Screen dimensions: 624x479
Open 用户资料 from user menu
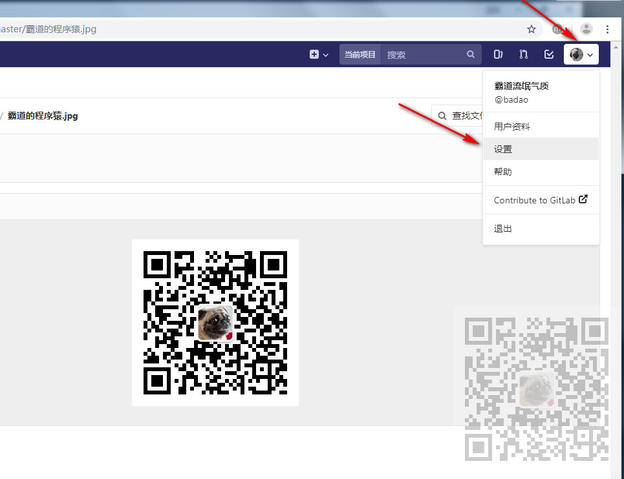click(541, 127)
